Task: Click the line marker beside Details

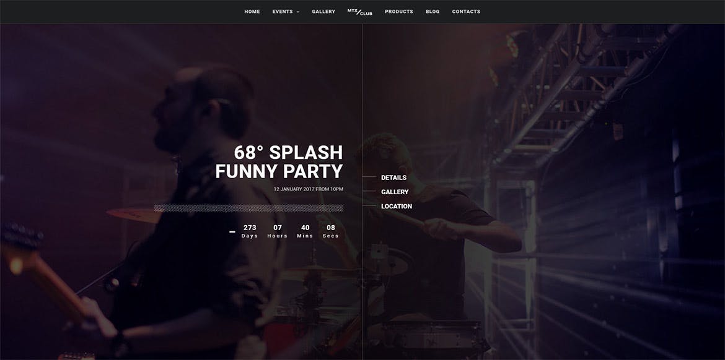Action: tap(369, 178)
